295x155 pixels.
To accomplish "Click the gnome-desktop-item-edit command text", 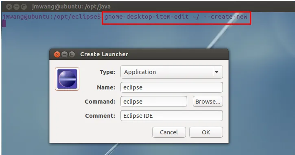I will (x=176, y=17).
